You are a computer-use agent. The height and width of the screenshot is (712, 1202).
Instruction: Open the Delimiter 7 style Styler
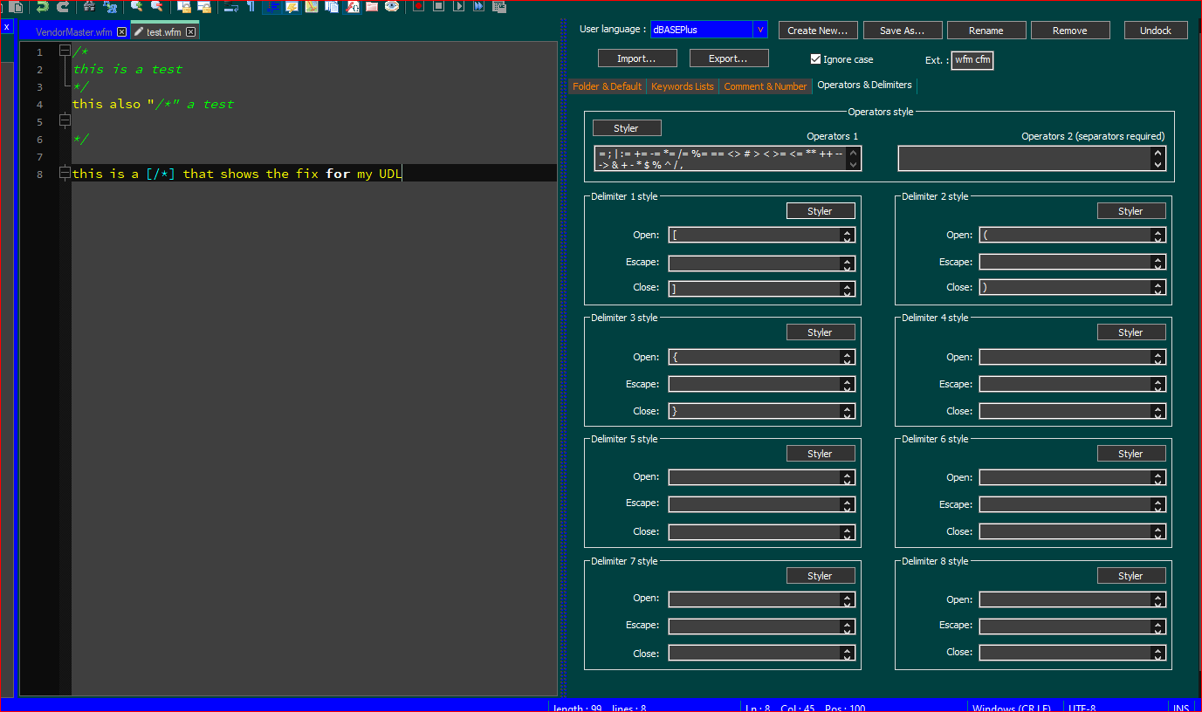pos(821,576)
